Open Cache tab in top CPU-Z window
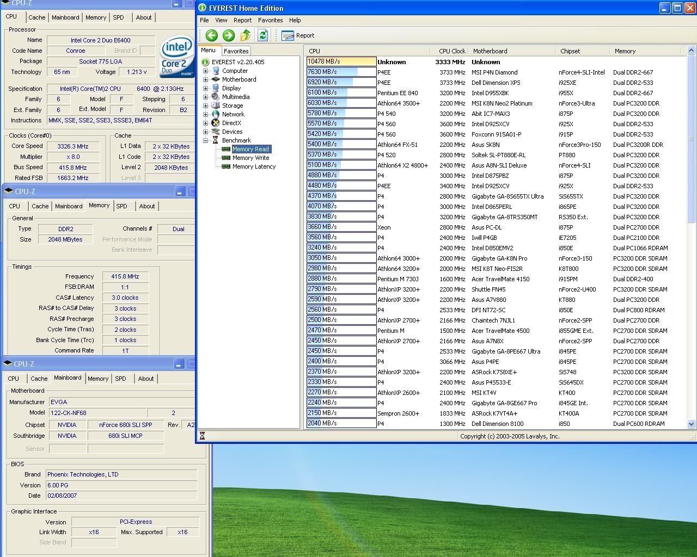The height and width of the screenshot is (557, 697). coord(37,17)
